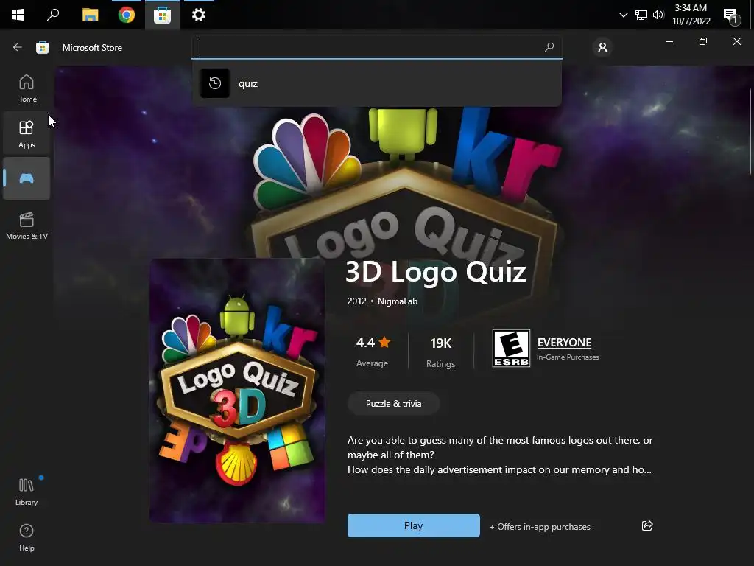Click the vertical scrollbar of the Store page
The image size is (754, 566).
coord(750,131)
